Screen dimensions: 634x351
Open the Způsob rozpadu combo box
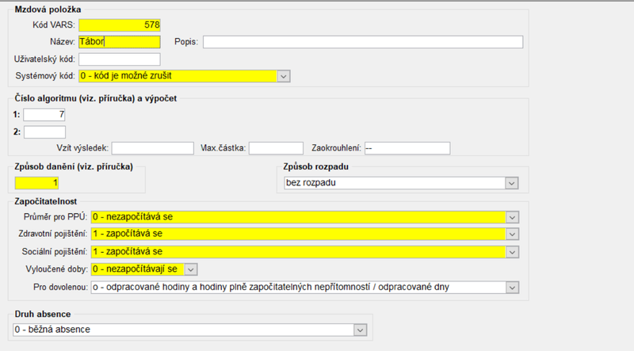[401, 183]
